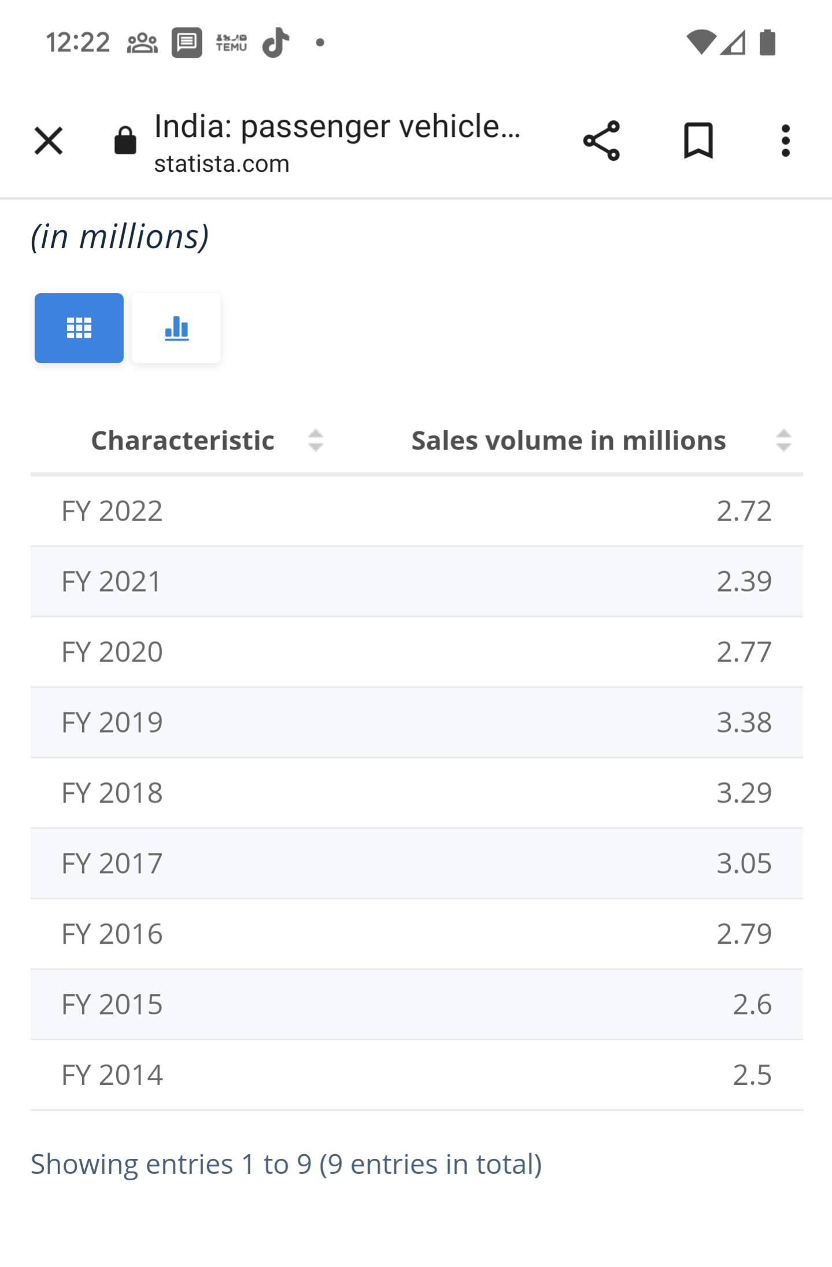Screen dimensions: 832x1267
Task: Tap the 3.05 sales value
Action: (x=744, y=863)
